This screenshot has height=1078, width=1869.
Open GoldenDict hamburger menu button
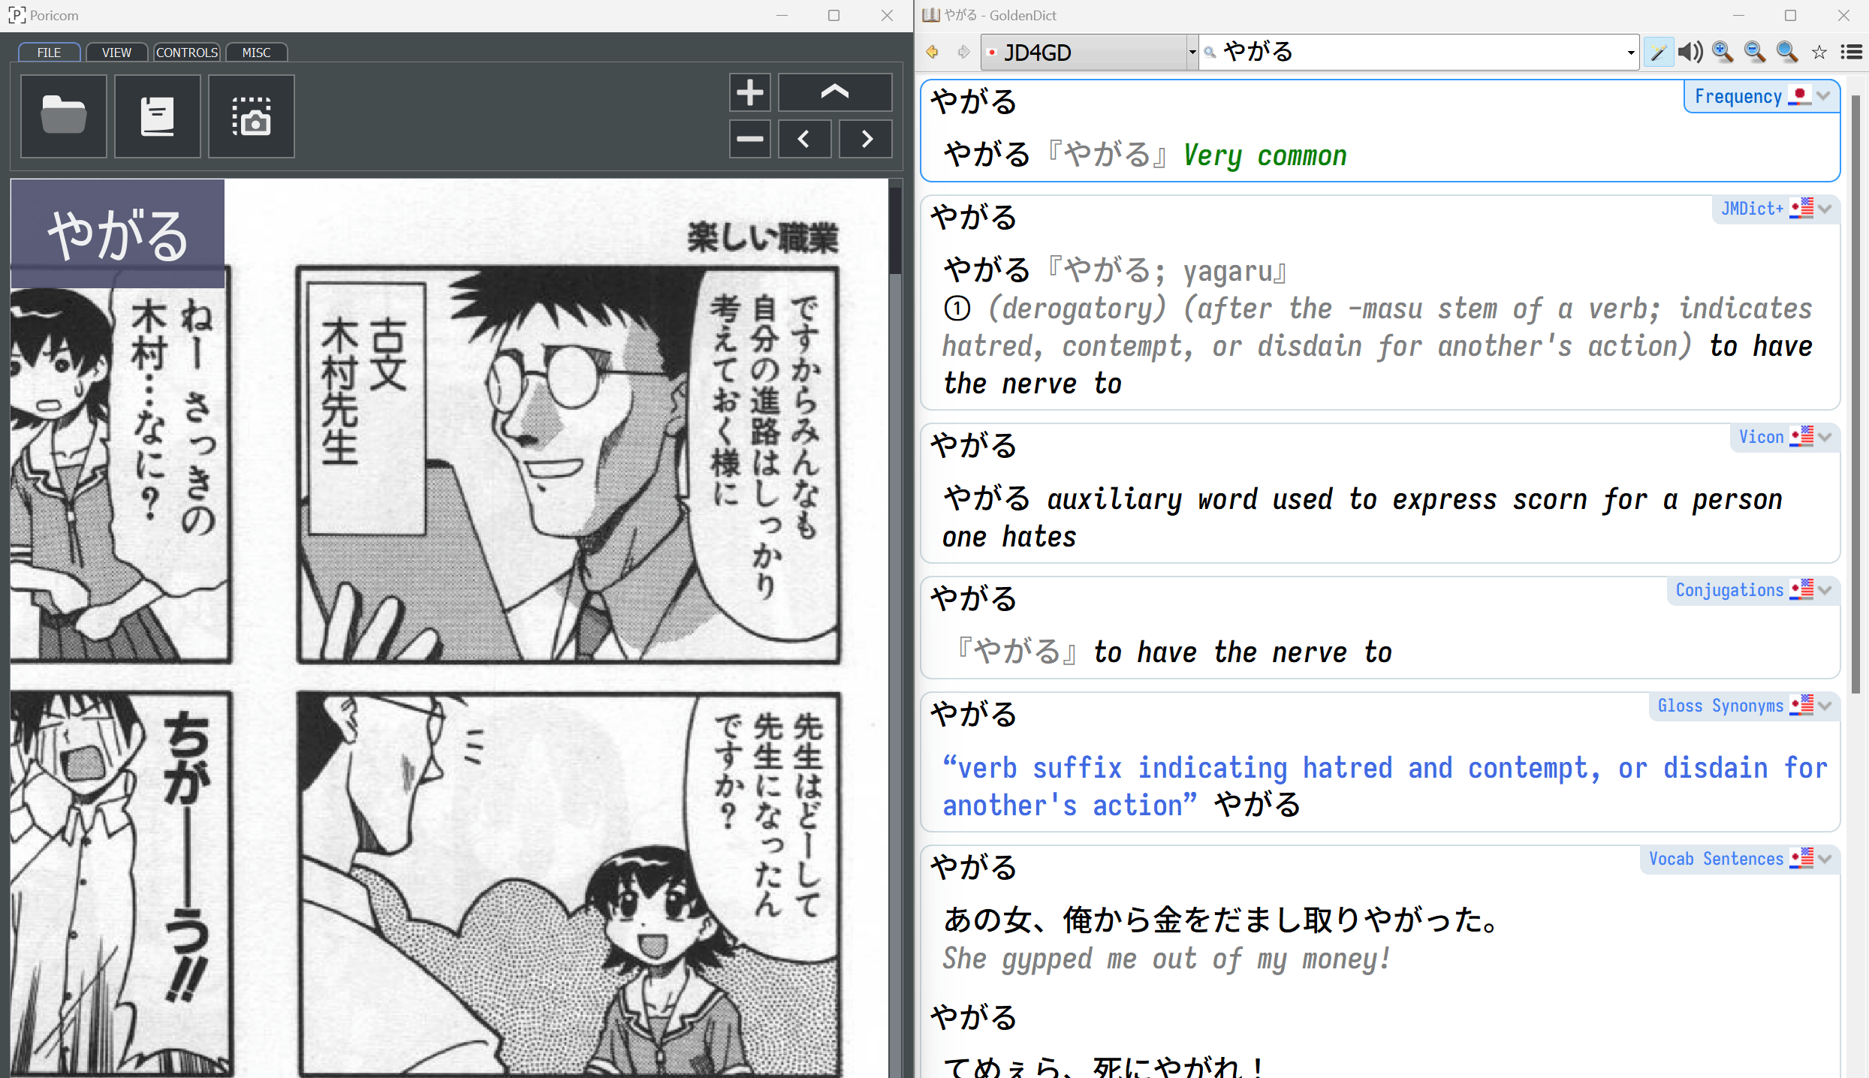click(x=1851, y=52)
